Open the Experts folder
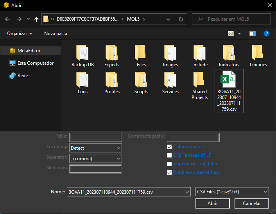276x214 pixels. pos(112,56)
